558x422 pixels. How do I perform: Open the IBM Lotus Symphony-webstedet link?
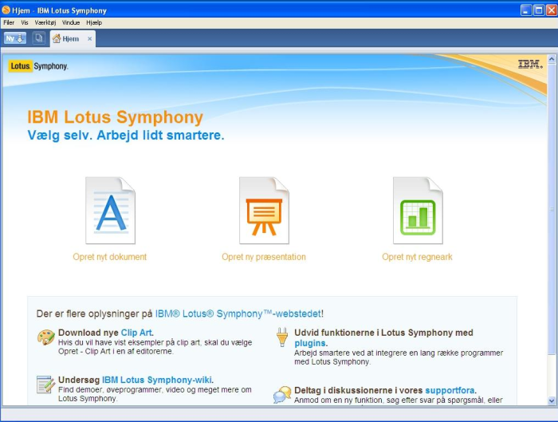coord(238,314)
